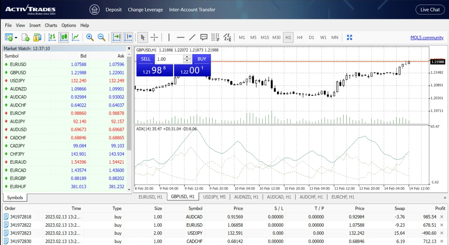Set timeframe to D1
This screenshot has width=449, height=245.
311,37
